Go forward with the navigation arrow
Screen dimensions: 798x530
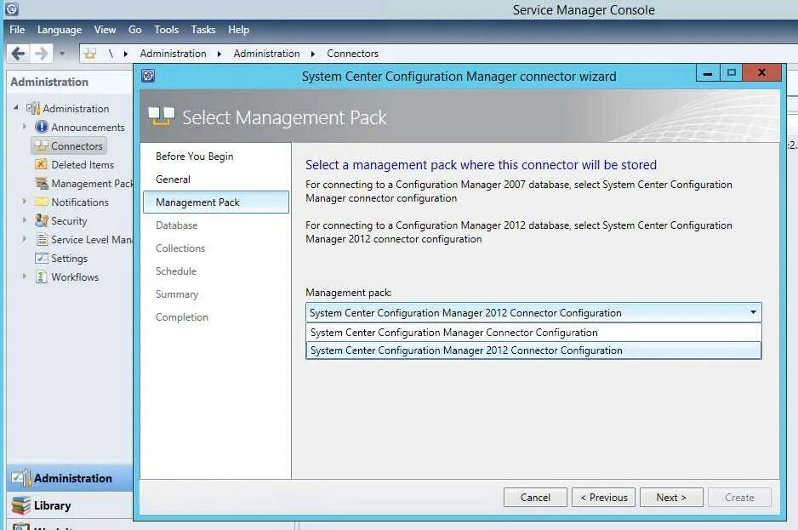41,53
